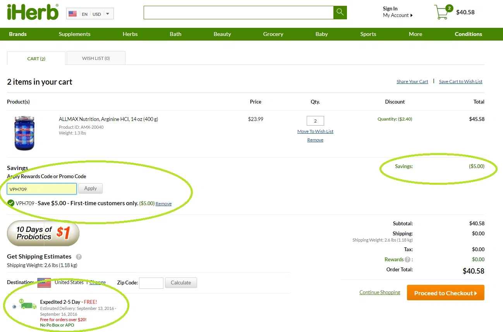Open the Grocery menu
503x332 pixels.
tap(273, 34)
